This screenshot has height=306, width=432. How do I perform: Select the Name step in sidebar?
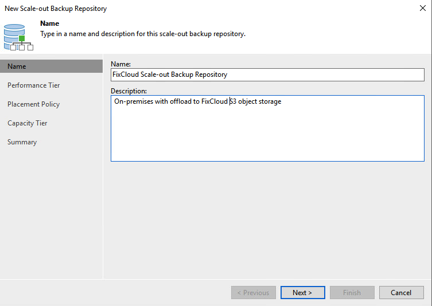point(51,66)
